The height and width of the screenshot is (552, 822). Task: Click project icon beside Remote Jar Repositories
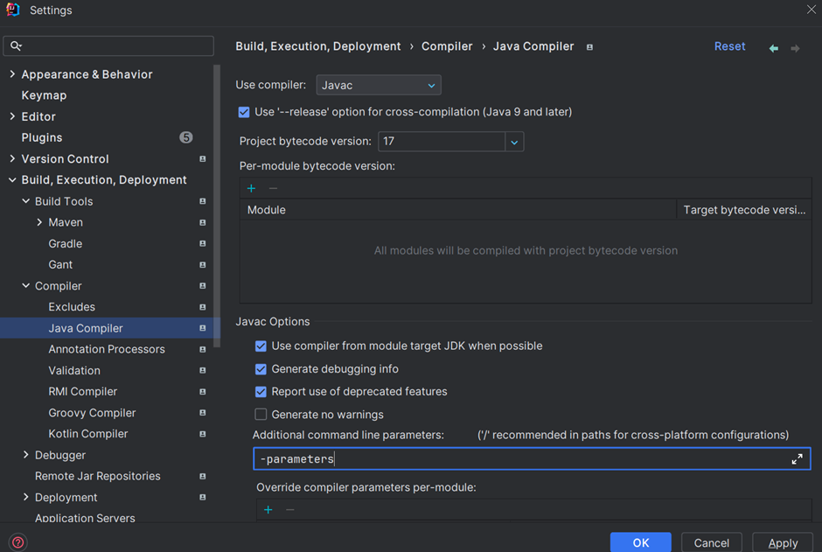click(x=202, y=477)
